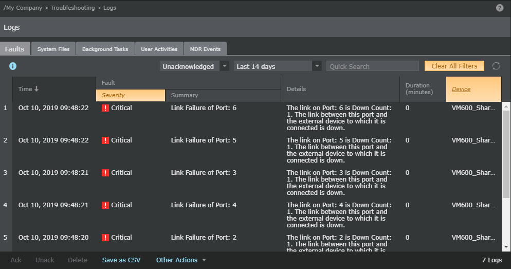Click the vertical scrollbar thumb

tap(506, 154)
